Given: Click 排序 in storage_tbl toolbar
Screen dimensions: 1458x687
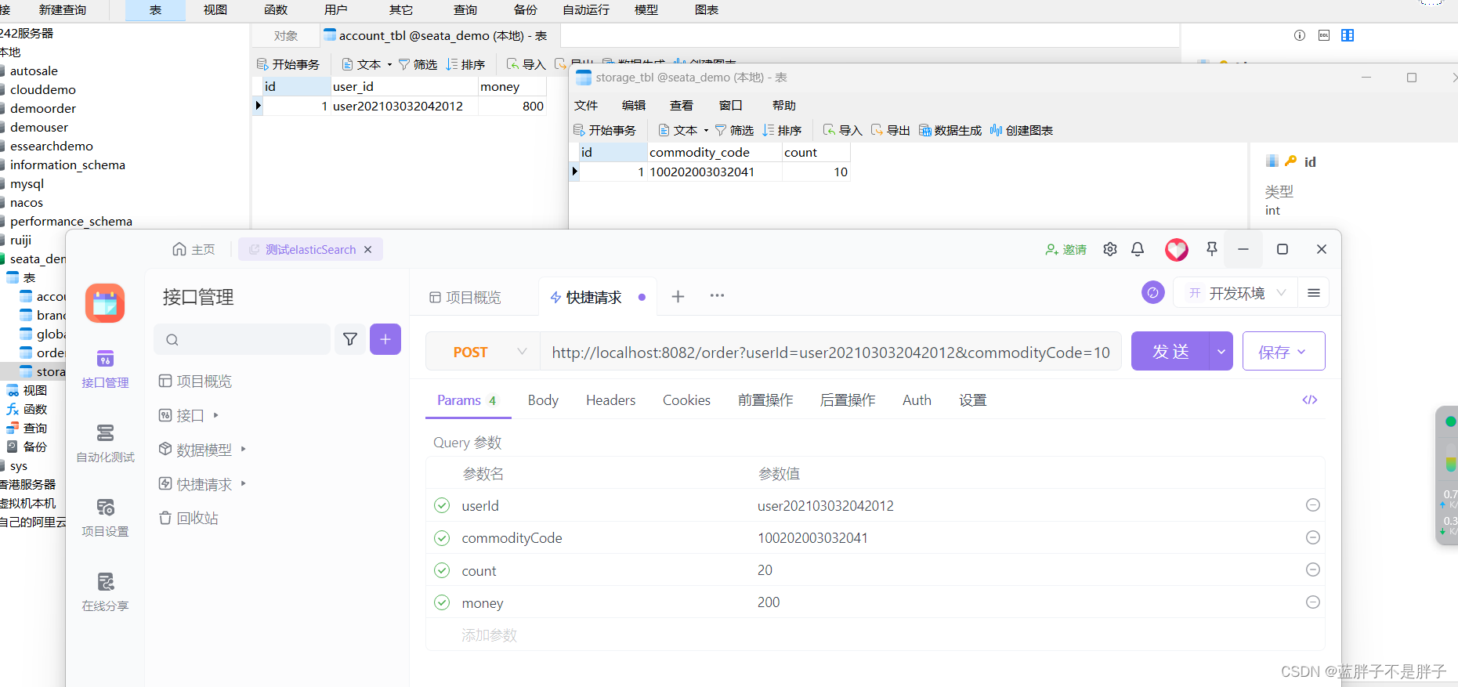Looking at the screenshot, I should [782, 130].
